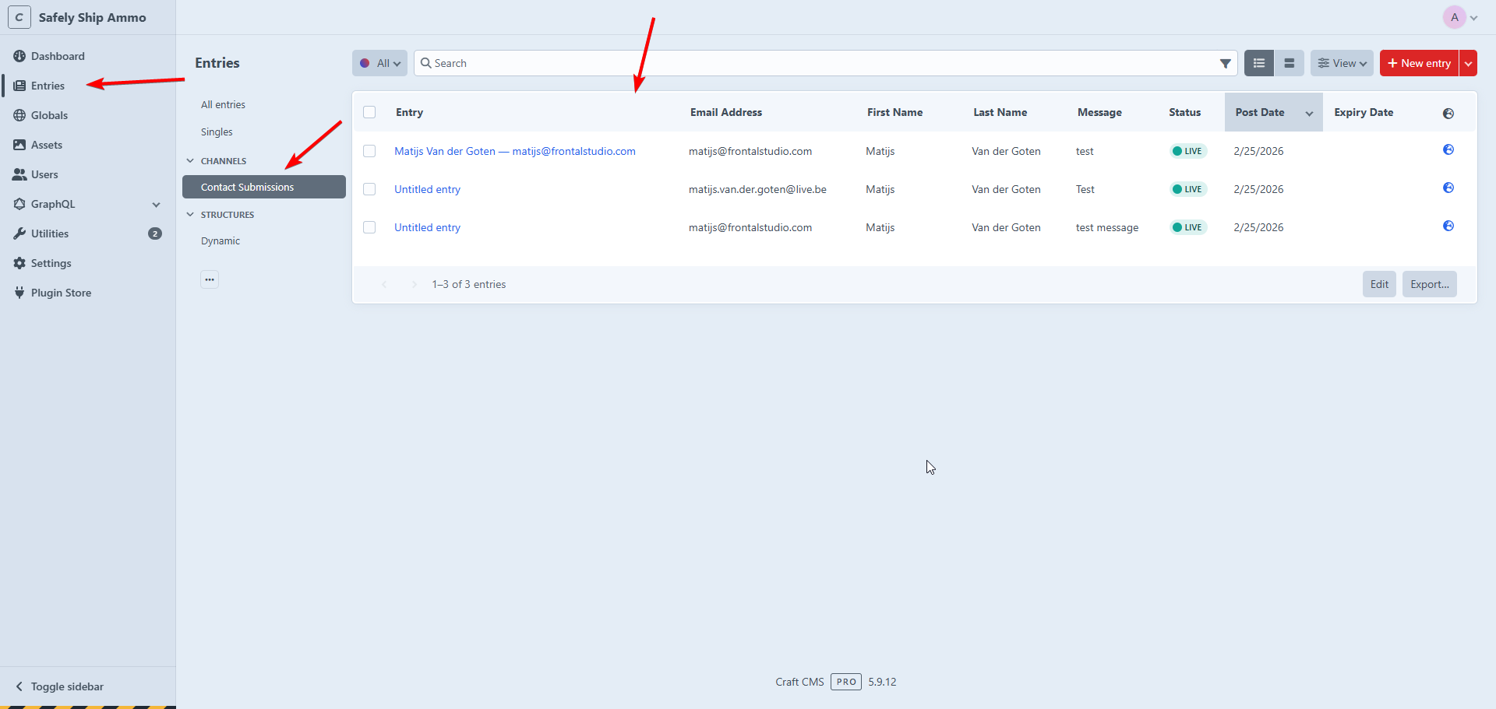This screenshot has width=1496, height=709.
Task: Check the entry with 'test message'
Action: [369, 227]
